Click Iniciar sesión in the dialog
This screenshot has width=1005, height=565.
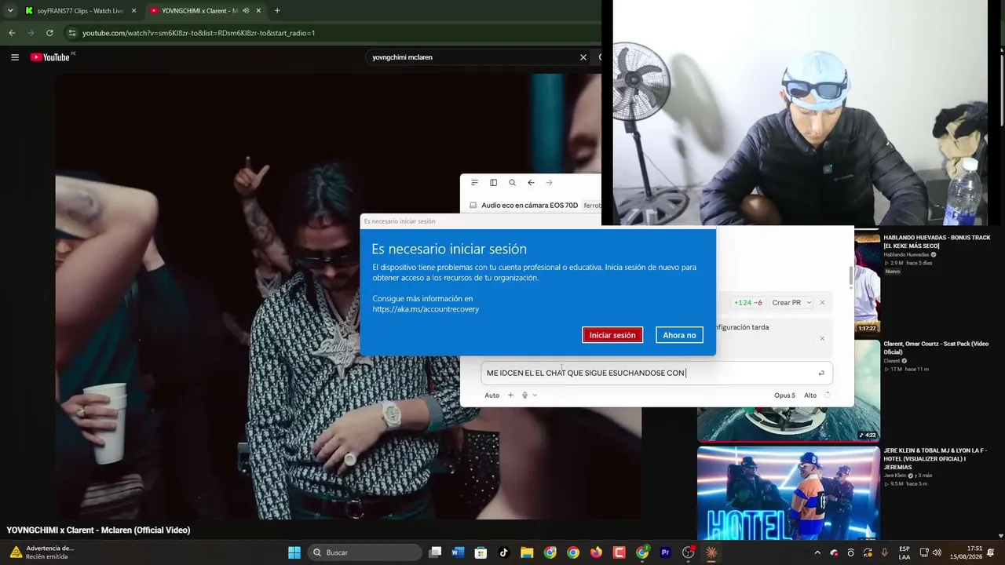(612, 335)
